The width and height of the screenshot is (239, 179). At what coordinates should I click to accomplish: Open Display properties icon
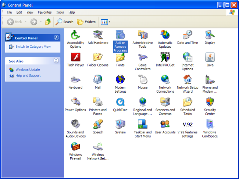[210, 37]
